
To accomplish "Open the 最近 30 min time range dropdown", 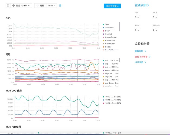I will click(21, 5).
